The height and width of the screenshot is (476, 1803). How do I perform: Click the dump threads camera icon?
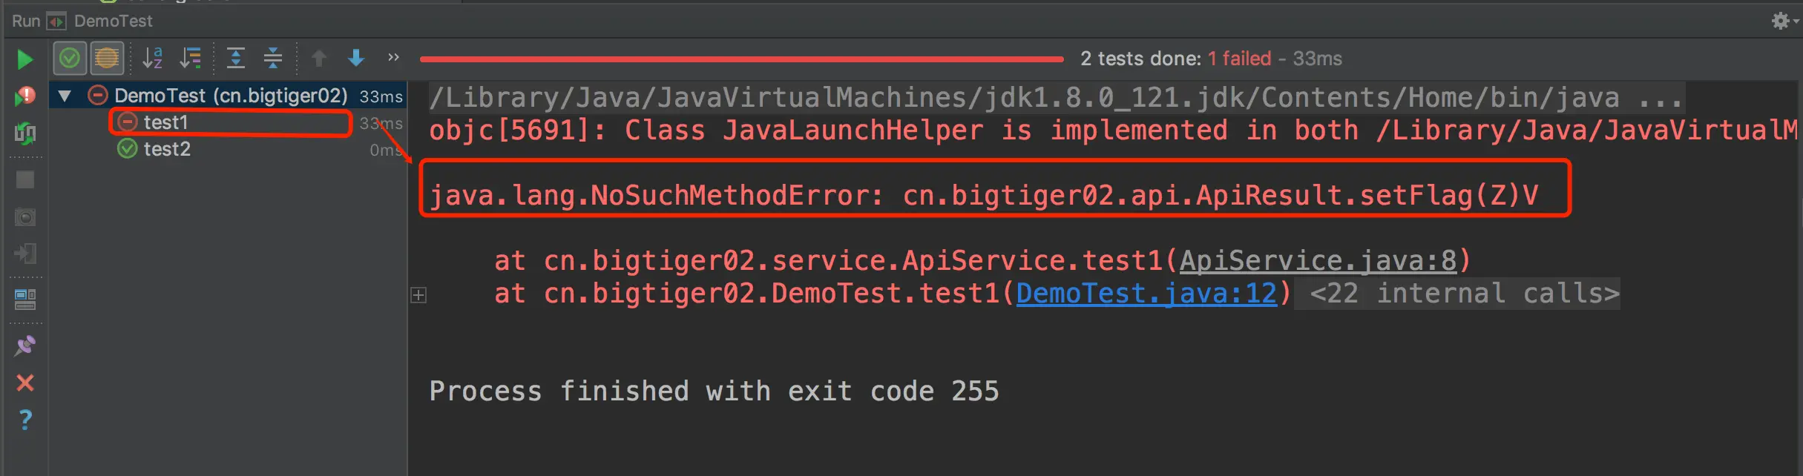[24, 217]
